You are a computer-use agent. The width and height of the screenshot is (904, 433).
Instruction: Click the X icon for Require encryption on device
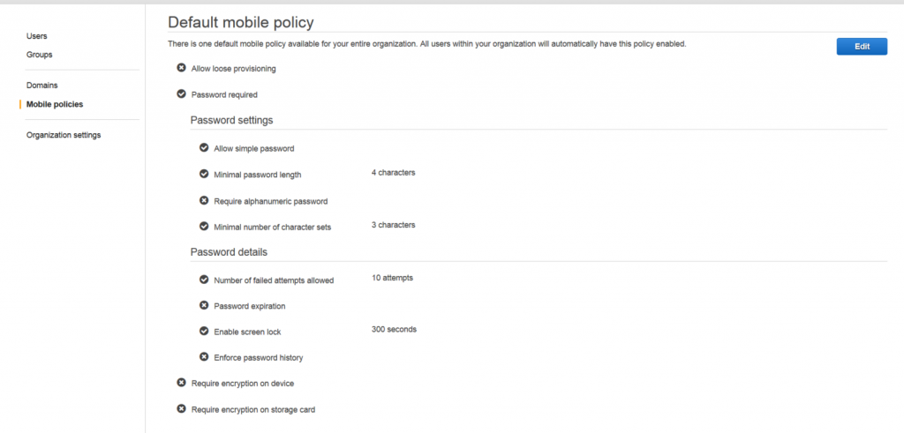click(x=181, y=383)
